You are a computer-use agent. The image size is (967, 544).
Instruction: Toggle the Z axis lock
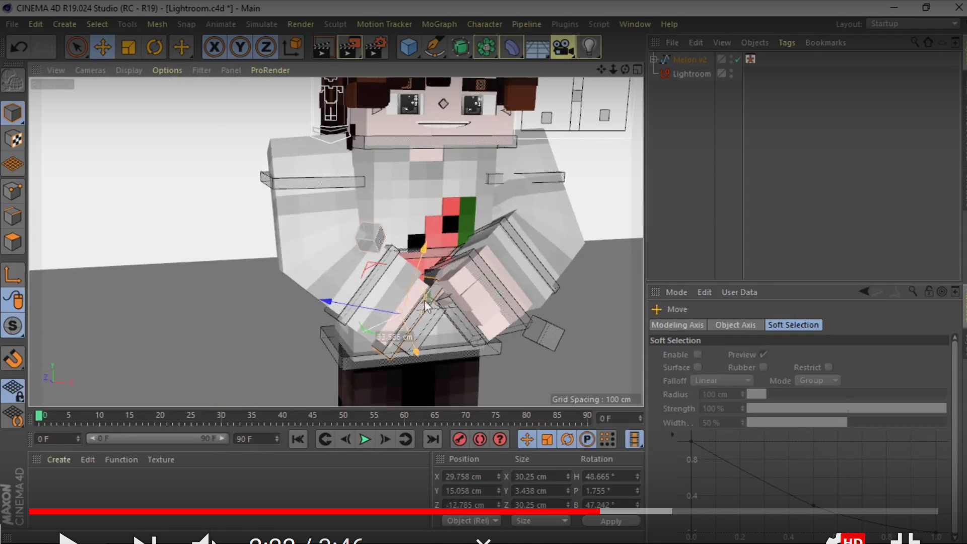click(266, 47)
